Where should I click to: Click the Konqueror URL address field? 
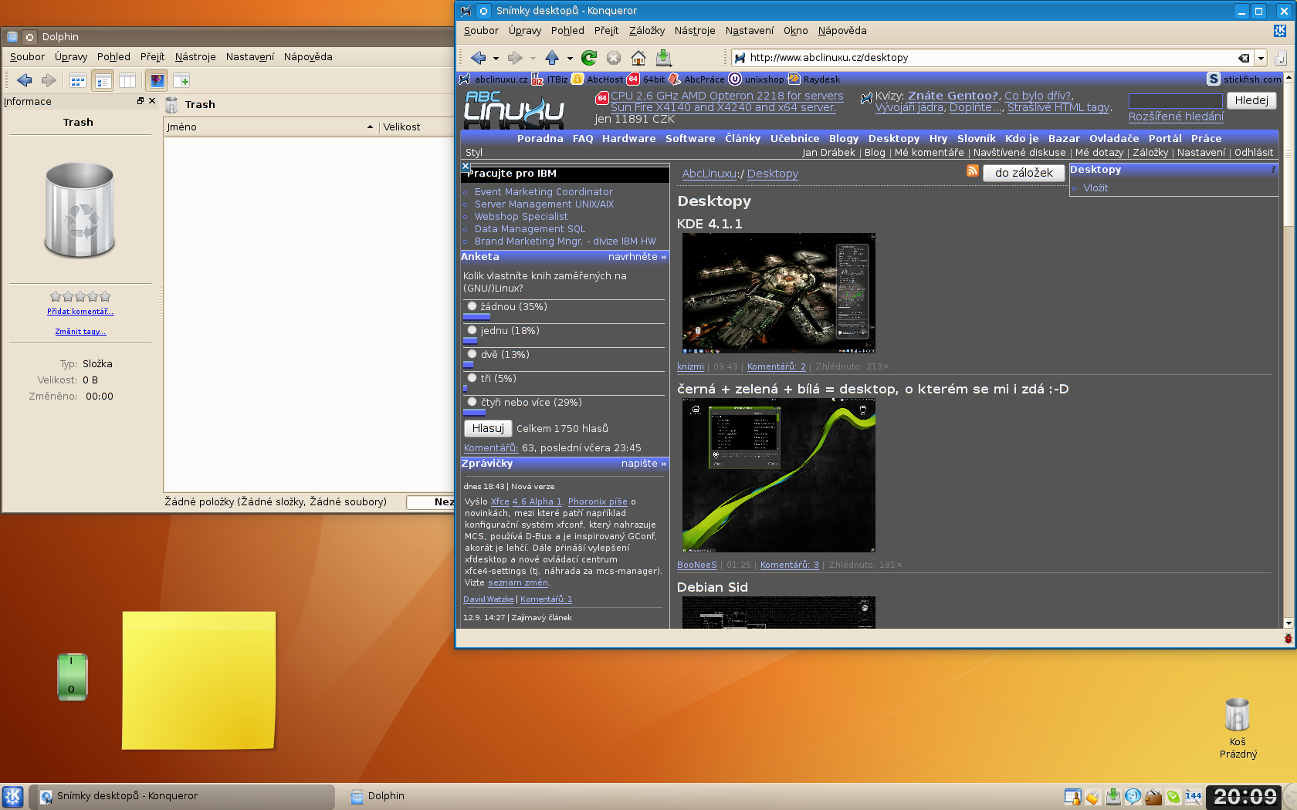pos(992,58)
